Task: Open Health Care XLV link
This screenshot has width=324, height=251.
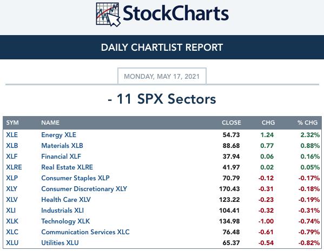Action: click(65, 199)
